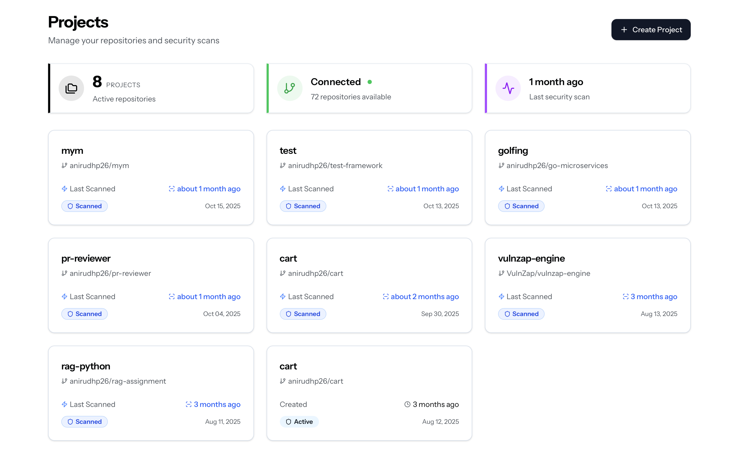Select the git branch icon on Connected card
The width and height of the screenshot is (742, 464).
tap(289, 88)
